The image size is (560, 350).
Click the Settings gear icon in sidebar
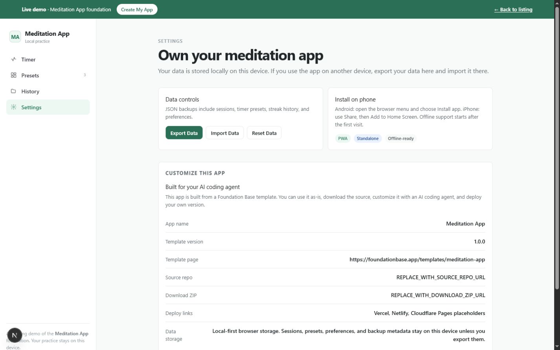14,107
